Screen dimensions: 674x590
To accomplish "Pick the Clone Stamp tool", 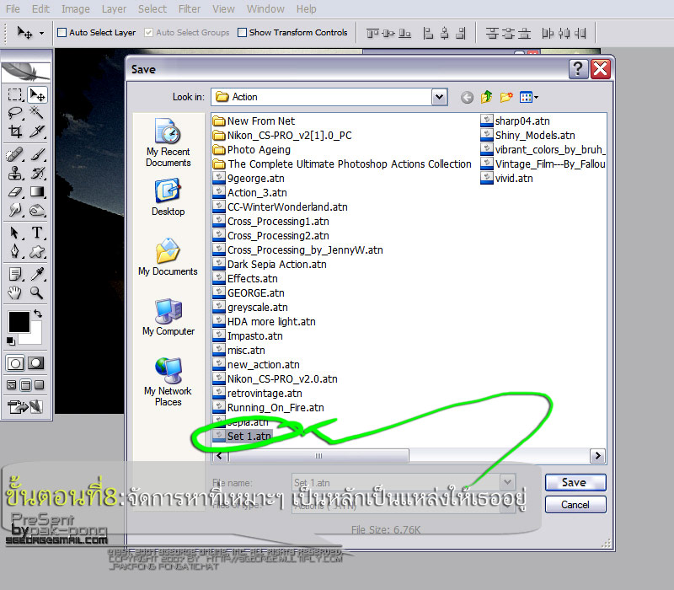I will [x=15, y=173].
